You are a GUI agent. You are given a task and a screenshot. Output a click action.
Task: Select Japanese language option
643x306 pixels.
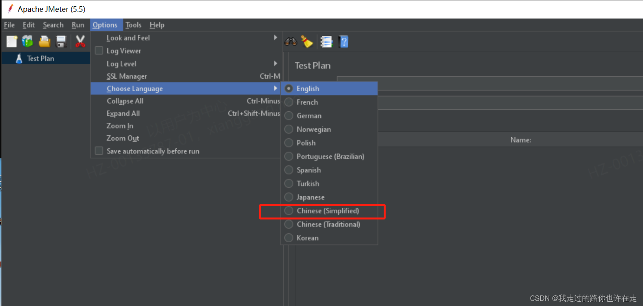coord(329,197)
